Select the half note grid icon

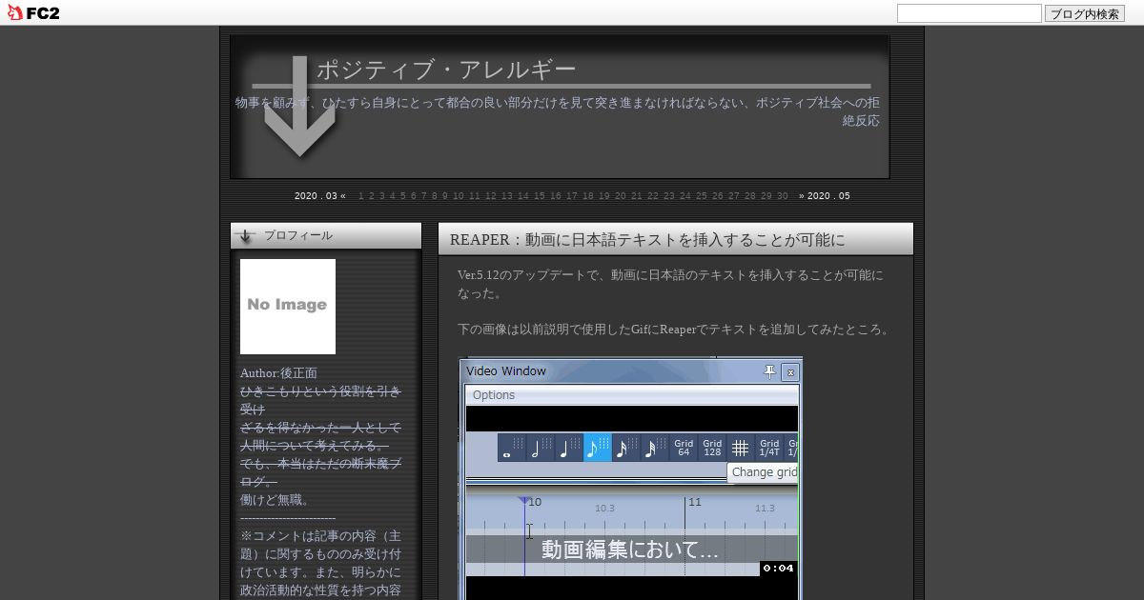pos(541,448)
